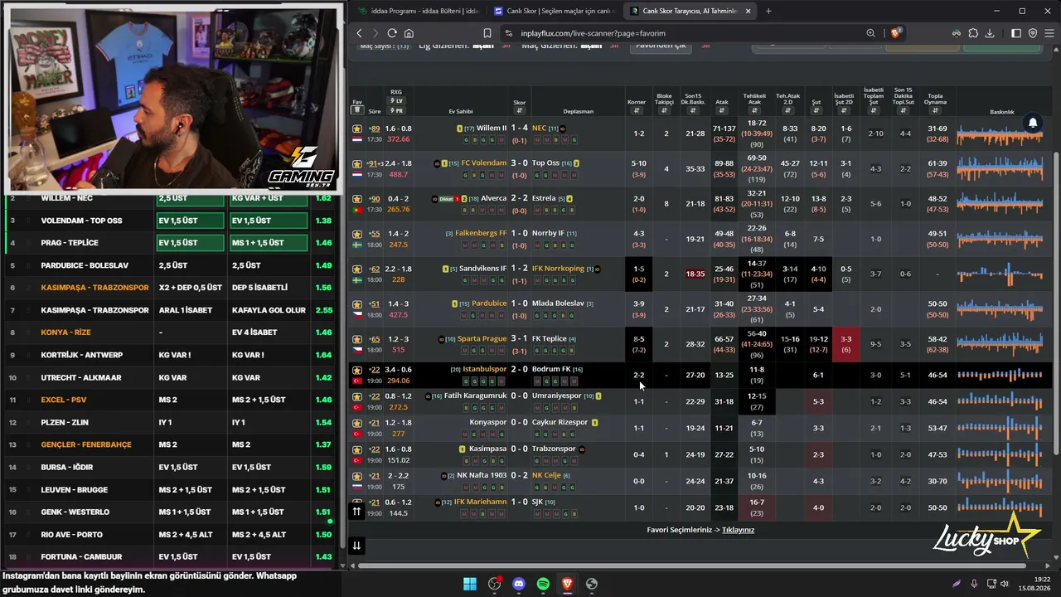
Task: Remove Falkenbergs FF match from favorites star
Action: coord(357,234)
